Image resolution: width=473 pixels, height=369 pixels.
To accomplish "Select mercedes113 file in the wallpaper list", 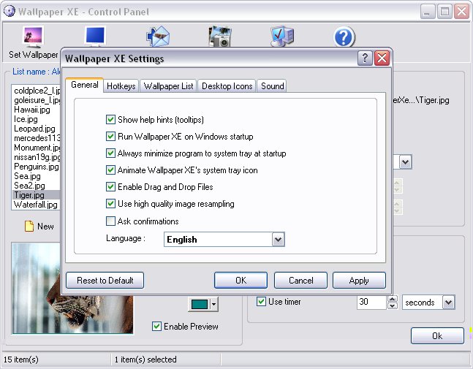I will pyautogui.click(x=37, y=138).
